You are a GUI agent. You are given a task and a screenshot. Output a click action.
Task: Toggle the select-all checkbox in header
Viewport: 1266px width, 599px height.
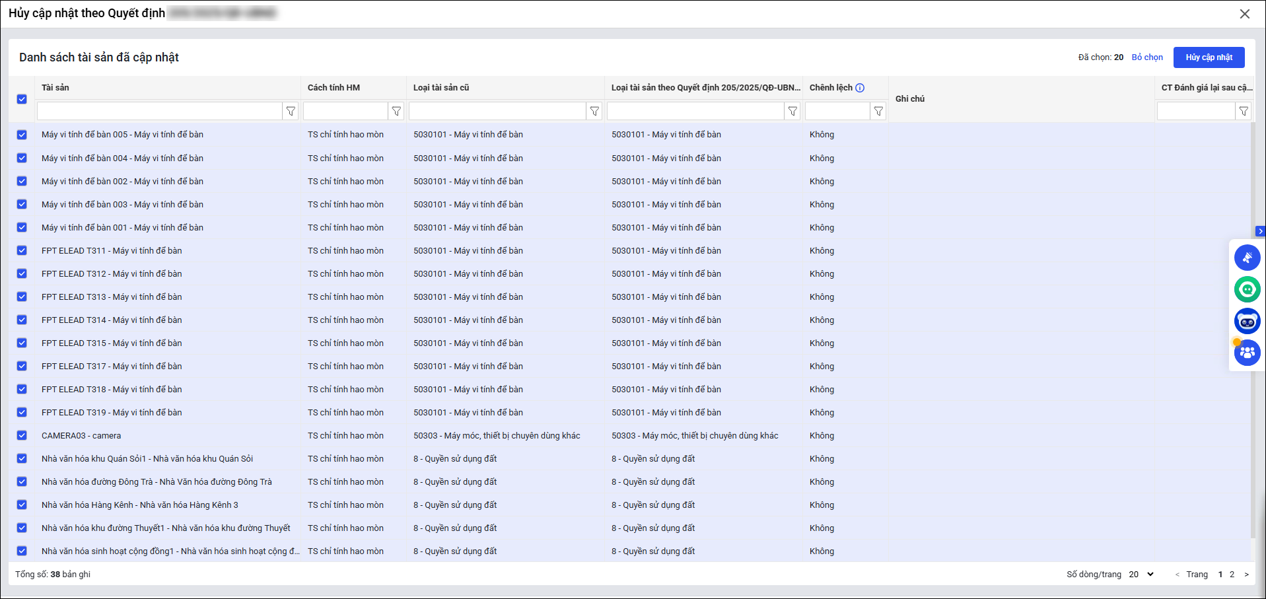[x=22, y=99]
